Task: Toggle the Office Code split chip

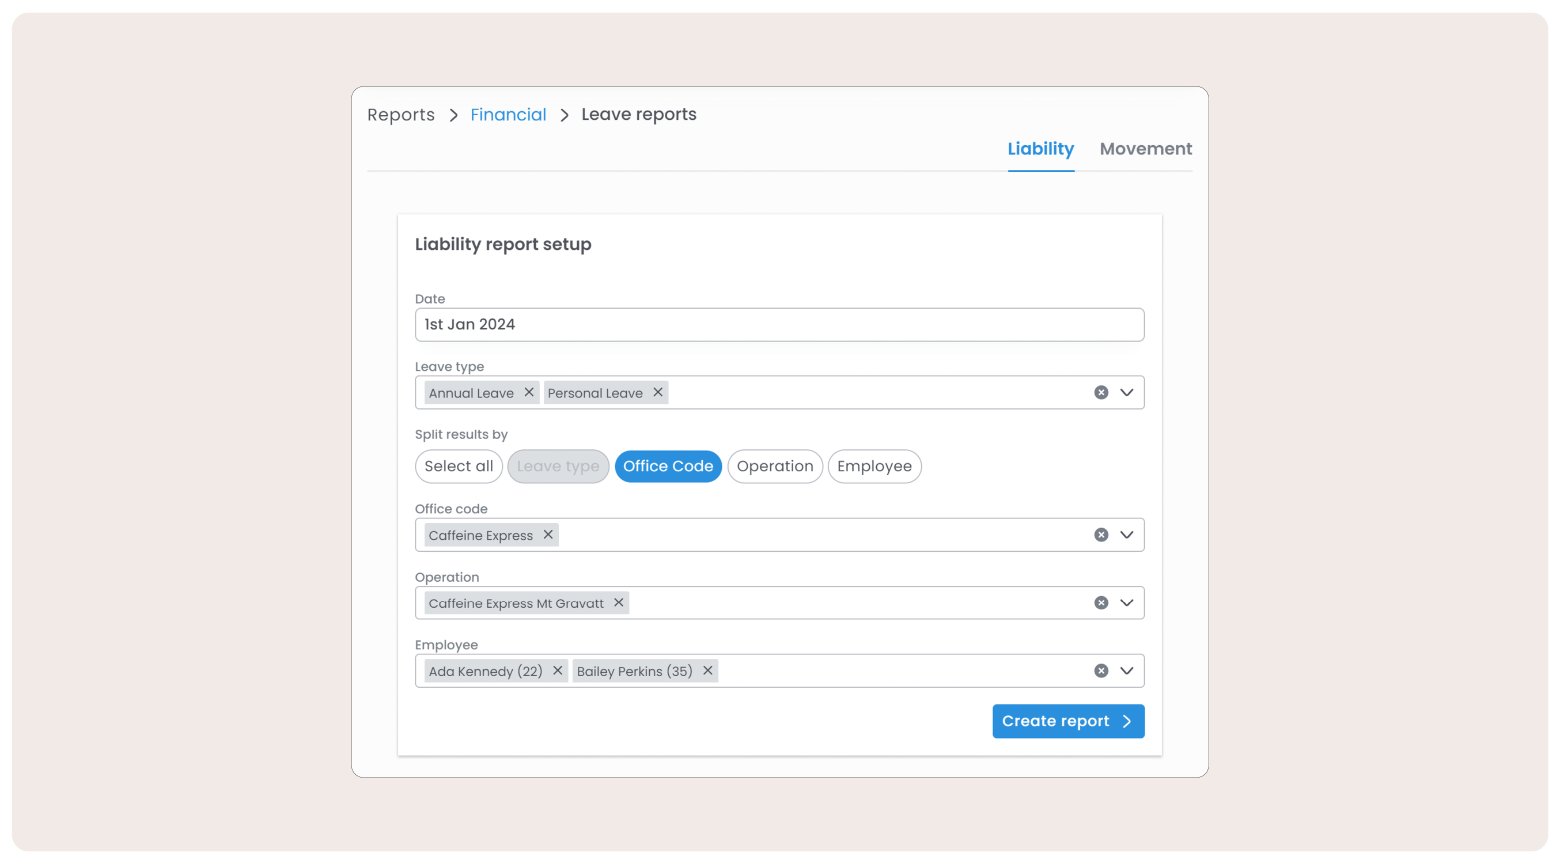Action: tap(668, 466)
